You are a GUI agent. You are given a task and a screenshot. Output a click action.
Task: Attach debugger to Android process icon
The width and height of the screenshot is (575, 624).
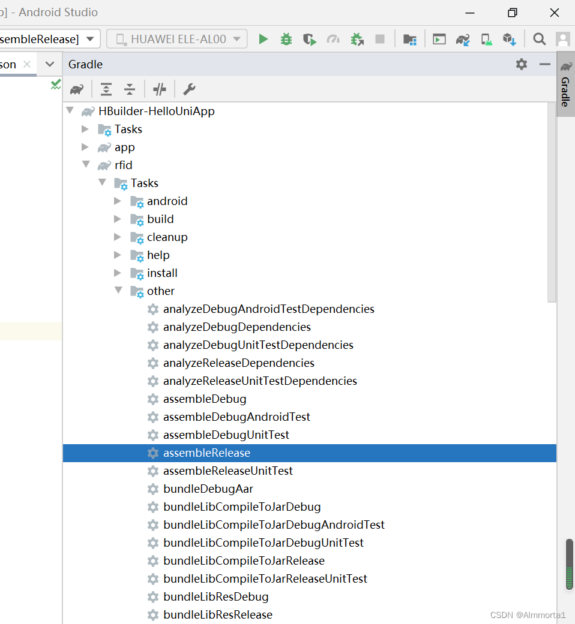pos(357,40)
